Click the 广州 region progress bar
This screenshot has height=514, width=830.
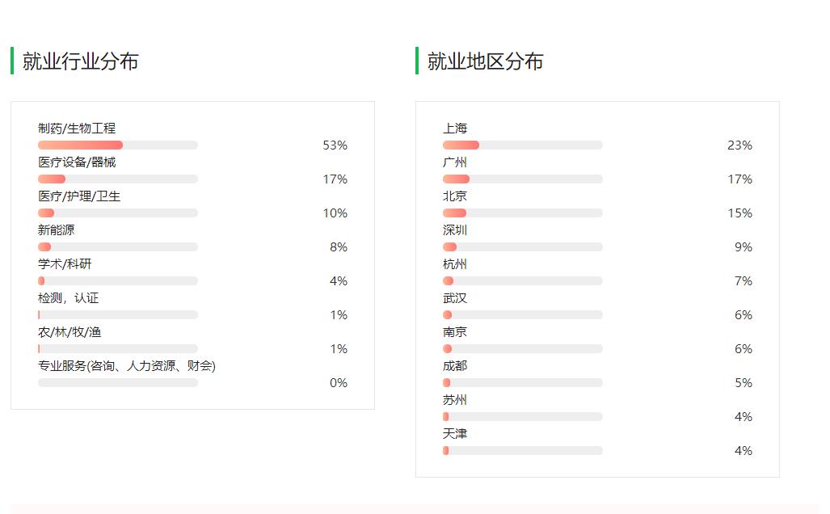pyautogui.click(x=522, y=179)
